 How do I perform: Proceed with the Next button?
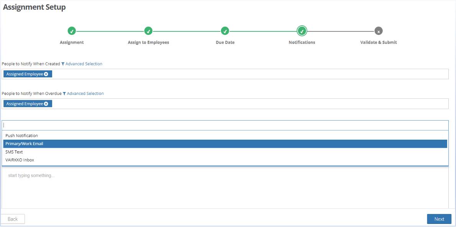439,219
